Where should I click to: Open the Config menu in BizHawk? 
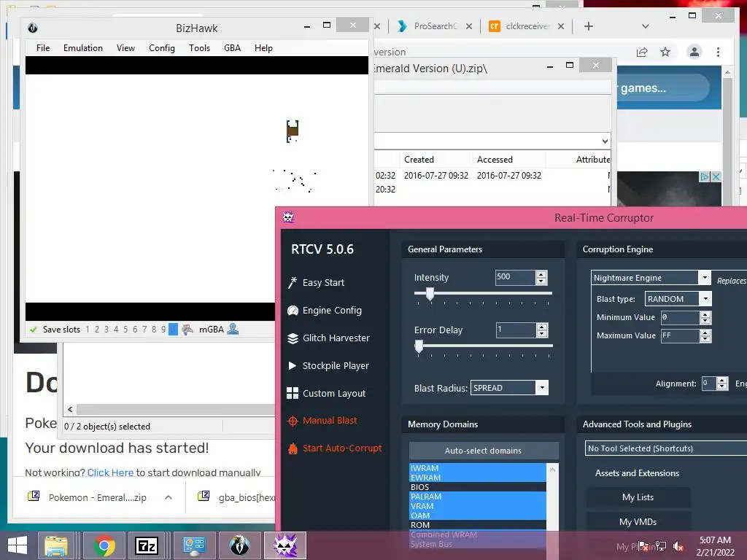point(162,48)
